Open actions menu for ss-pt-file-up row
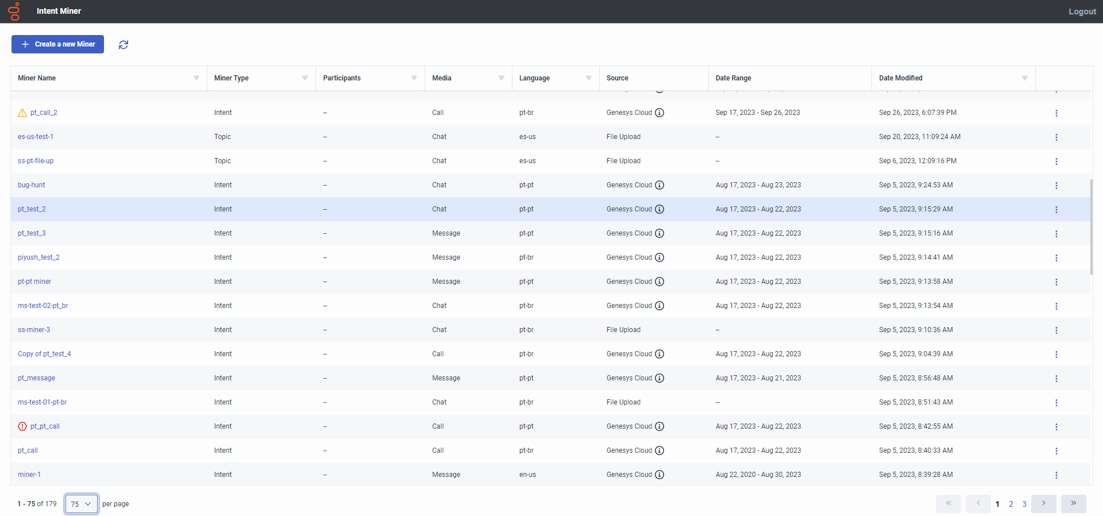Screen dimensions: 1103x516 pos(1056,161)
